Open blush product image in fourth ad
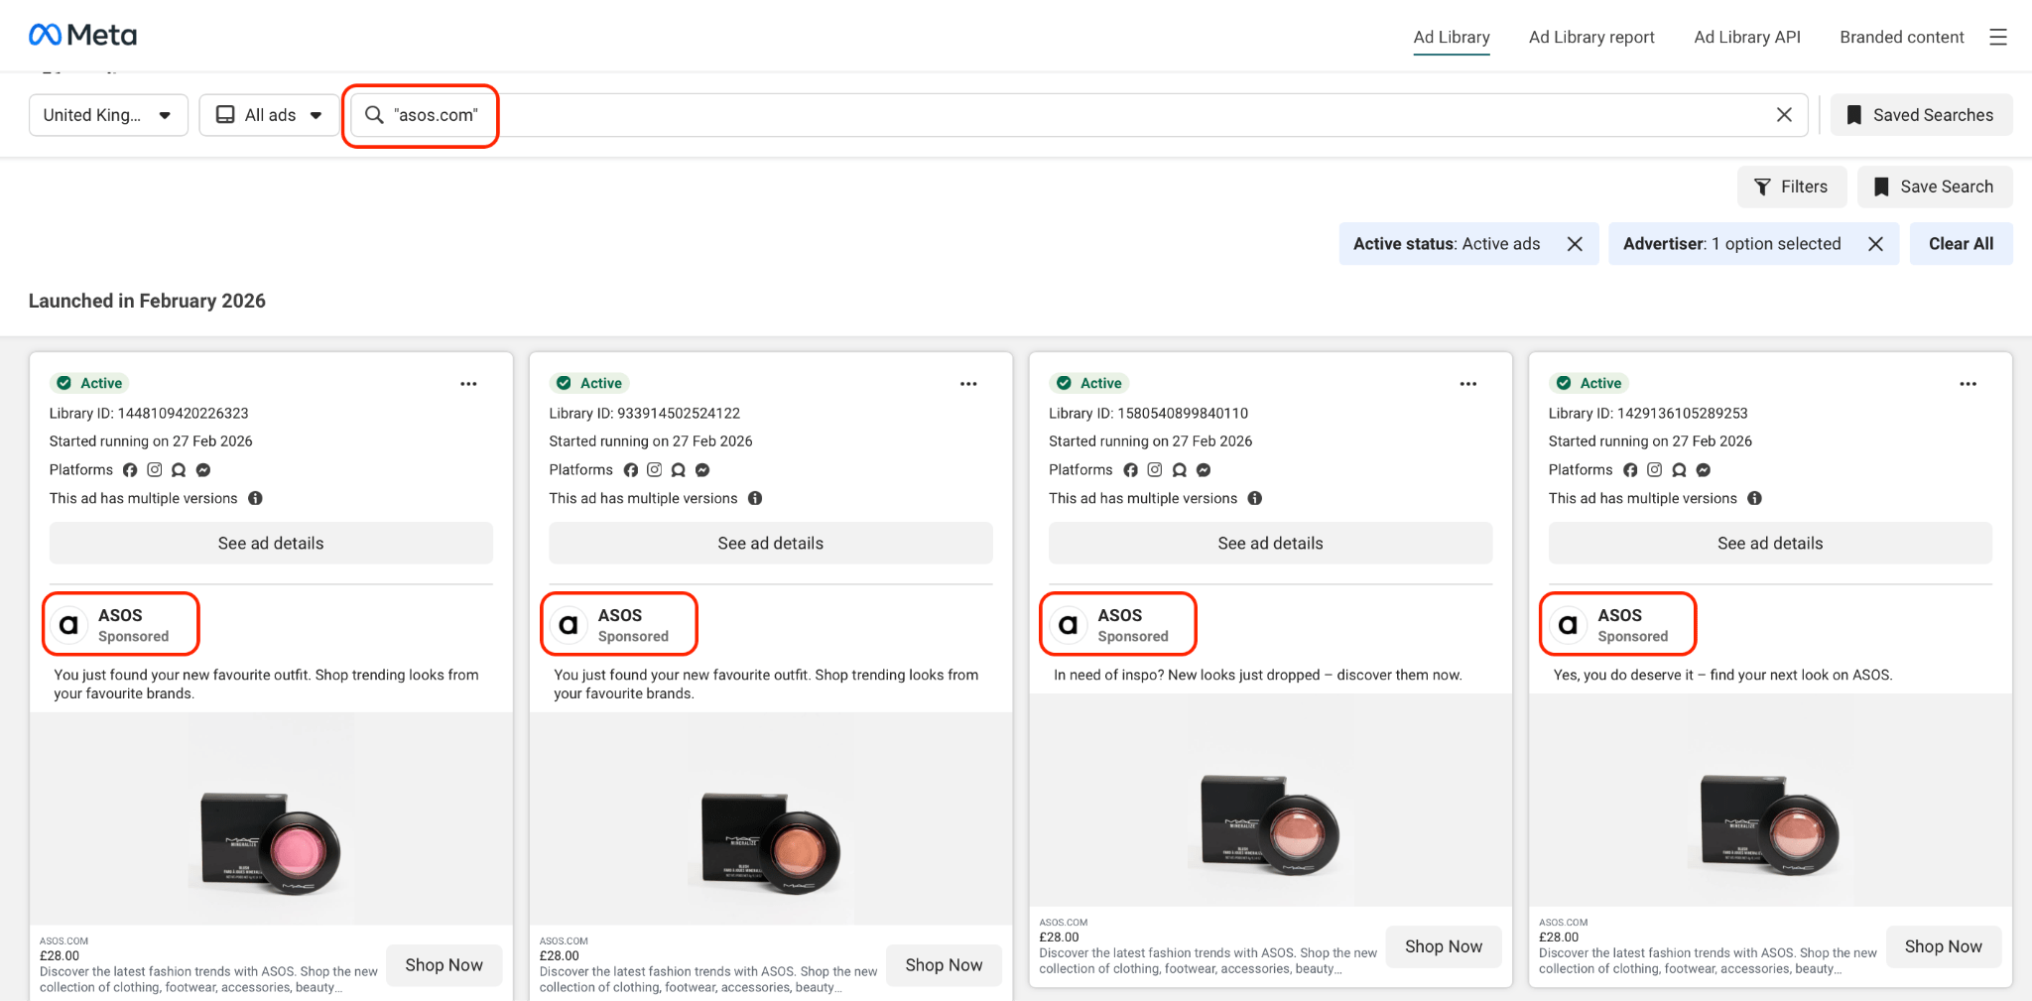The height and width of the screenshot is (1001, 2032). point(1770,800)
